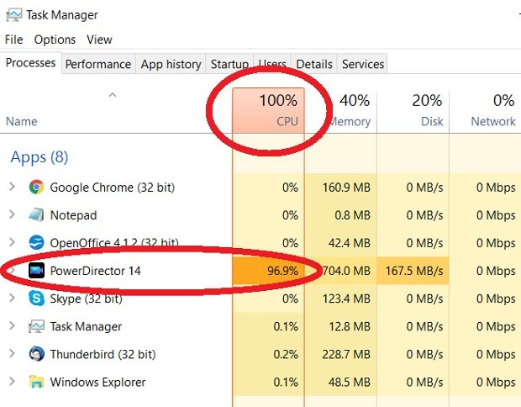The image size is (521, 407).
Task: Select the Processes tab
Action: 30,62
